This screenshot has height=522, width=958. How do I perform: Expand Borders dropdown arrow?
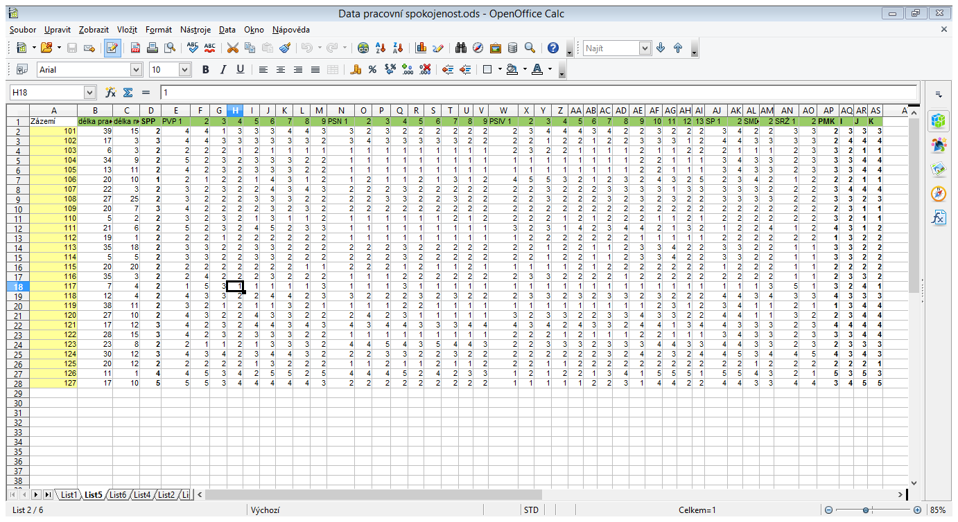[x=498, y=69]
